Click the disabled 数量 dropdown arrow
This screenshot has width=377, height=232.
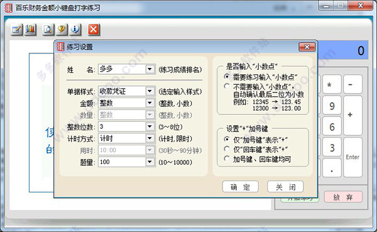point(150,115)
